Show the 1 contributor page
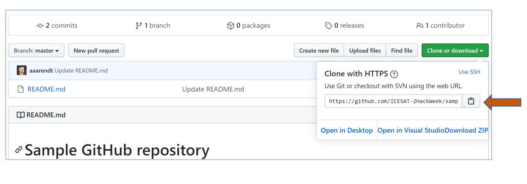Image resolution: width=527 pixels, height=184 pixels. pyautogui.click(x=440, y=26)
